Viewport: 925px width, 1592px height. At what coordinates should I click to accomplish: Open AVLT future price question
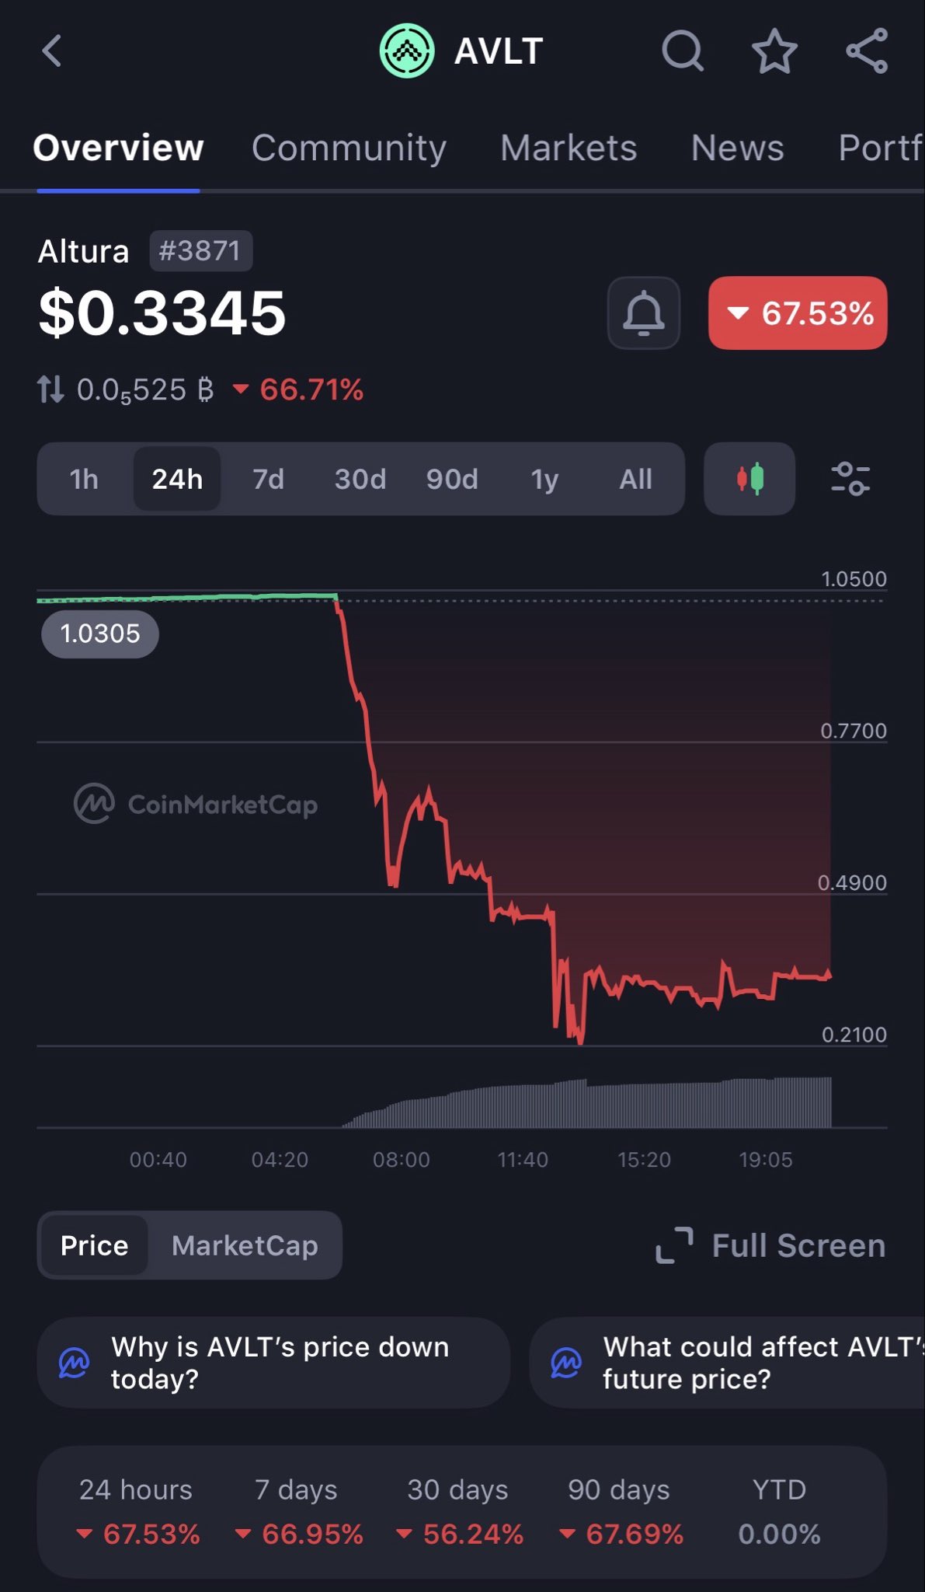727,1363
